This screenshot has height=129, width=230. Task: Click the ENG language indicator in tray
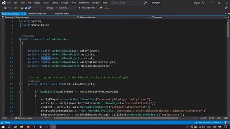point(208,127)
